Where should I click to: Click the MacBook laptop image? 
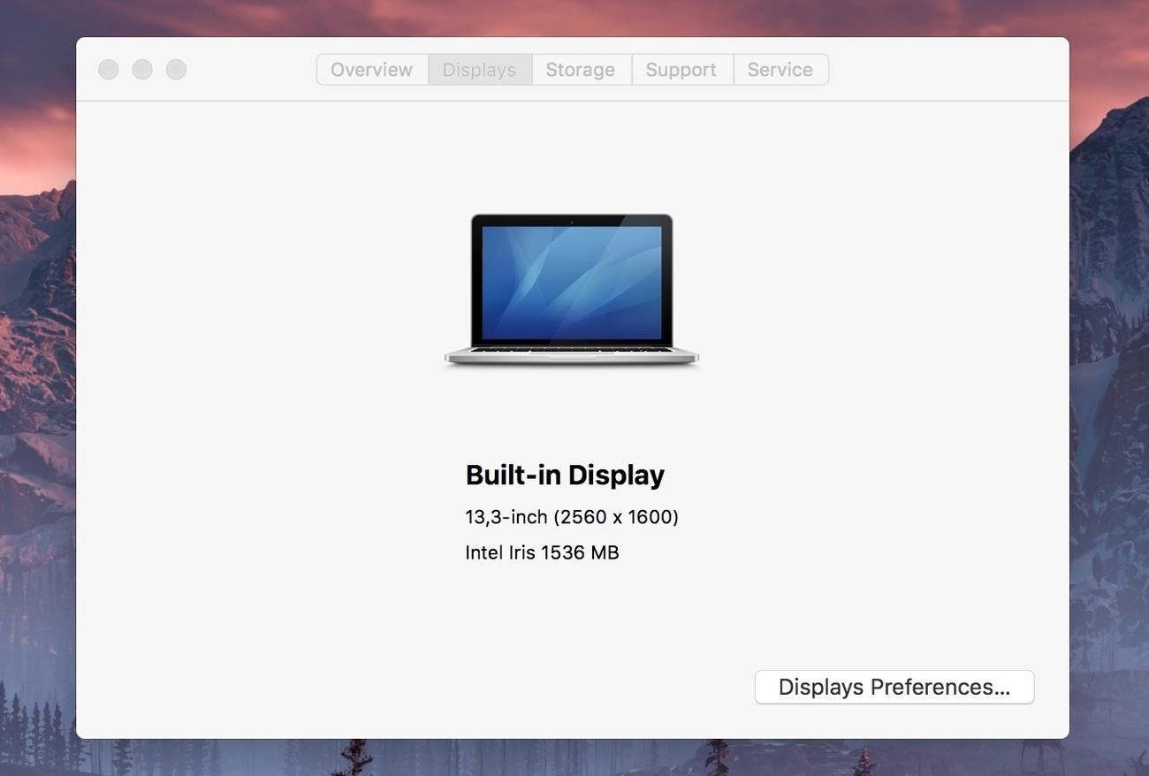(571, 290)
